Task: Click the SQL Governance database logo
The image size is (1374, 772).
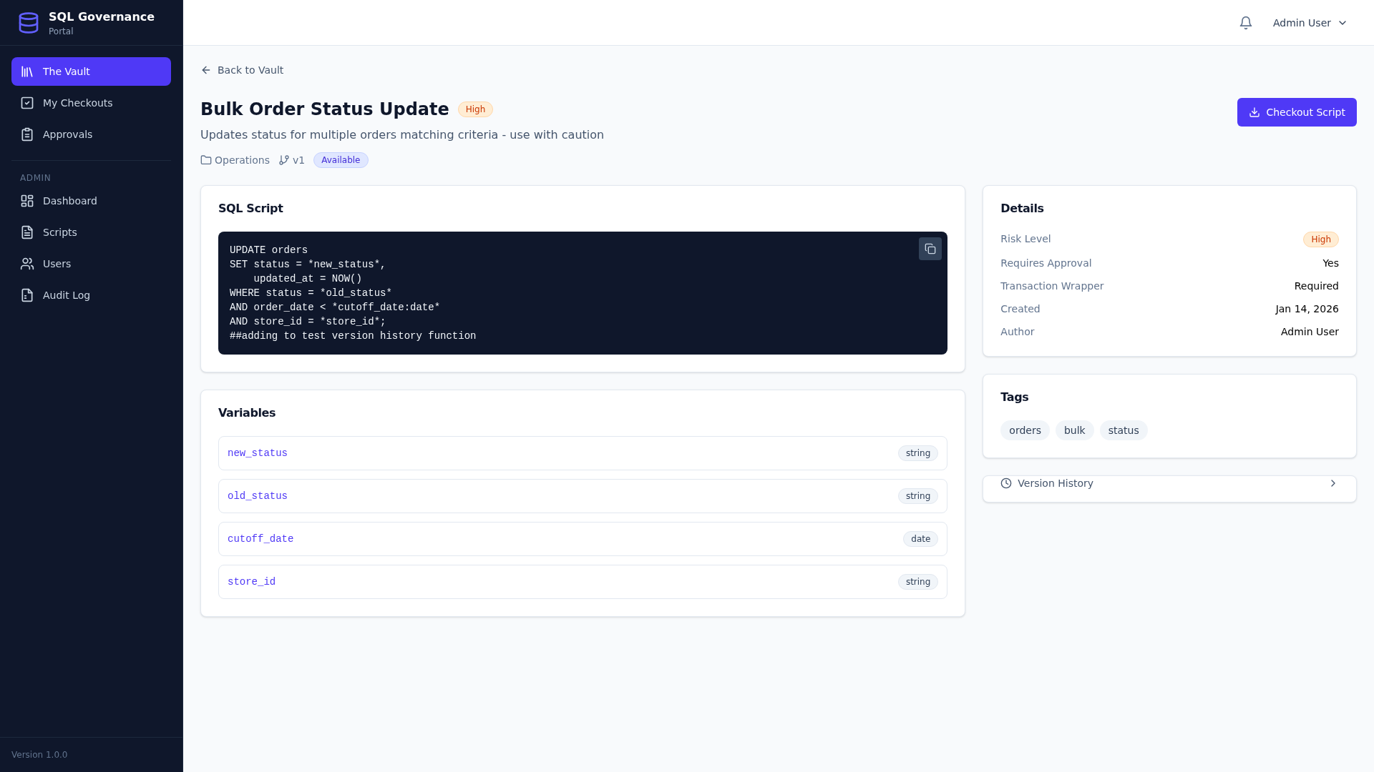Action: point(29,23)
